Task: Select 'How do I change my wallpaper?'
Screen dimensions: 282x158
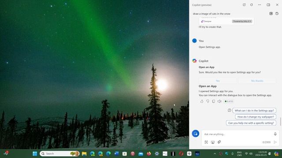Action: click(x=256, y=117)
